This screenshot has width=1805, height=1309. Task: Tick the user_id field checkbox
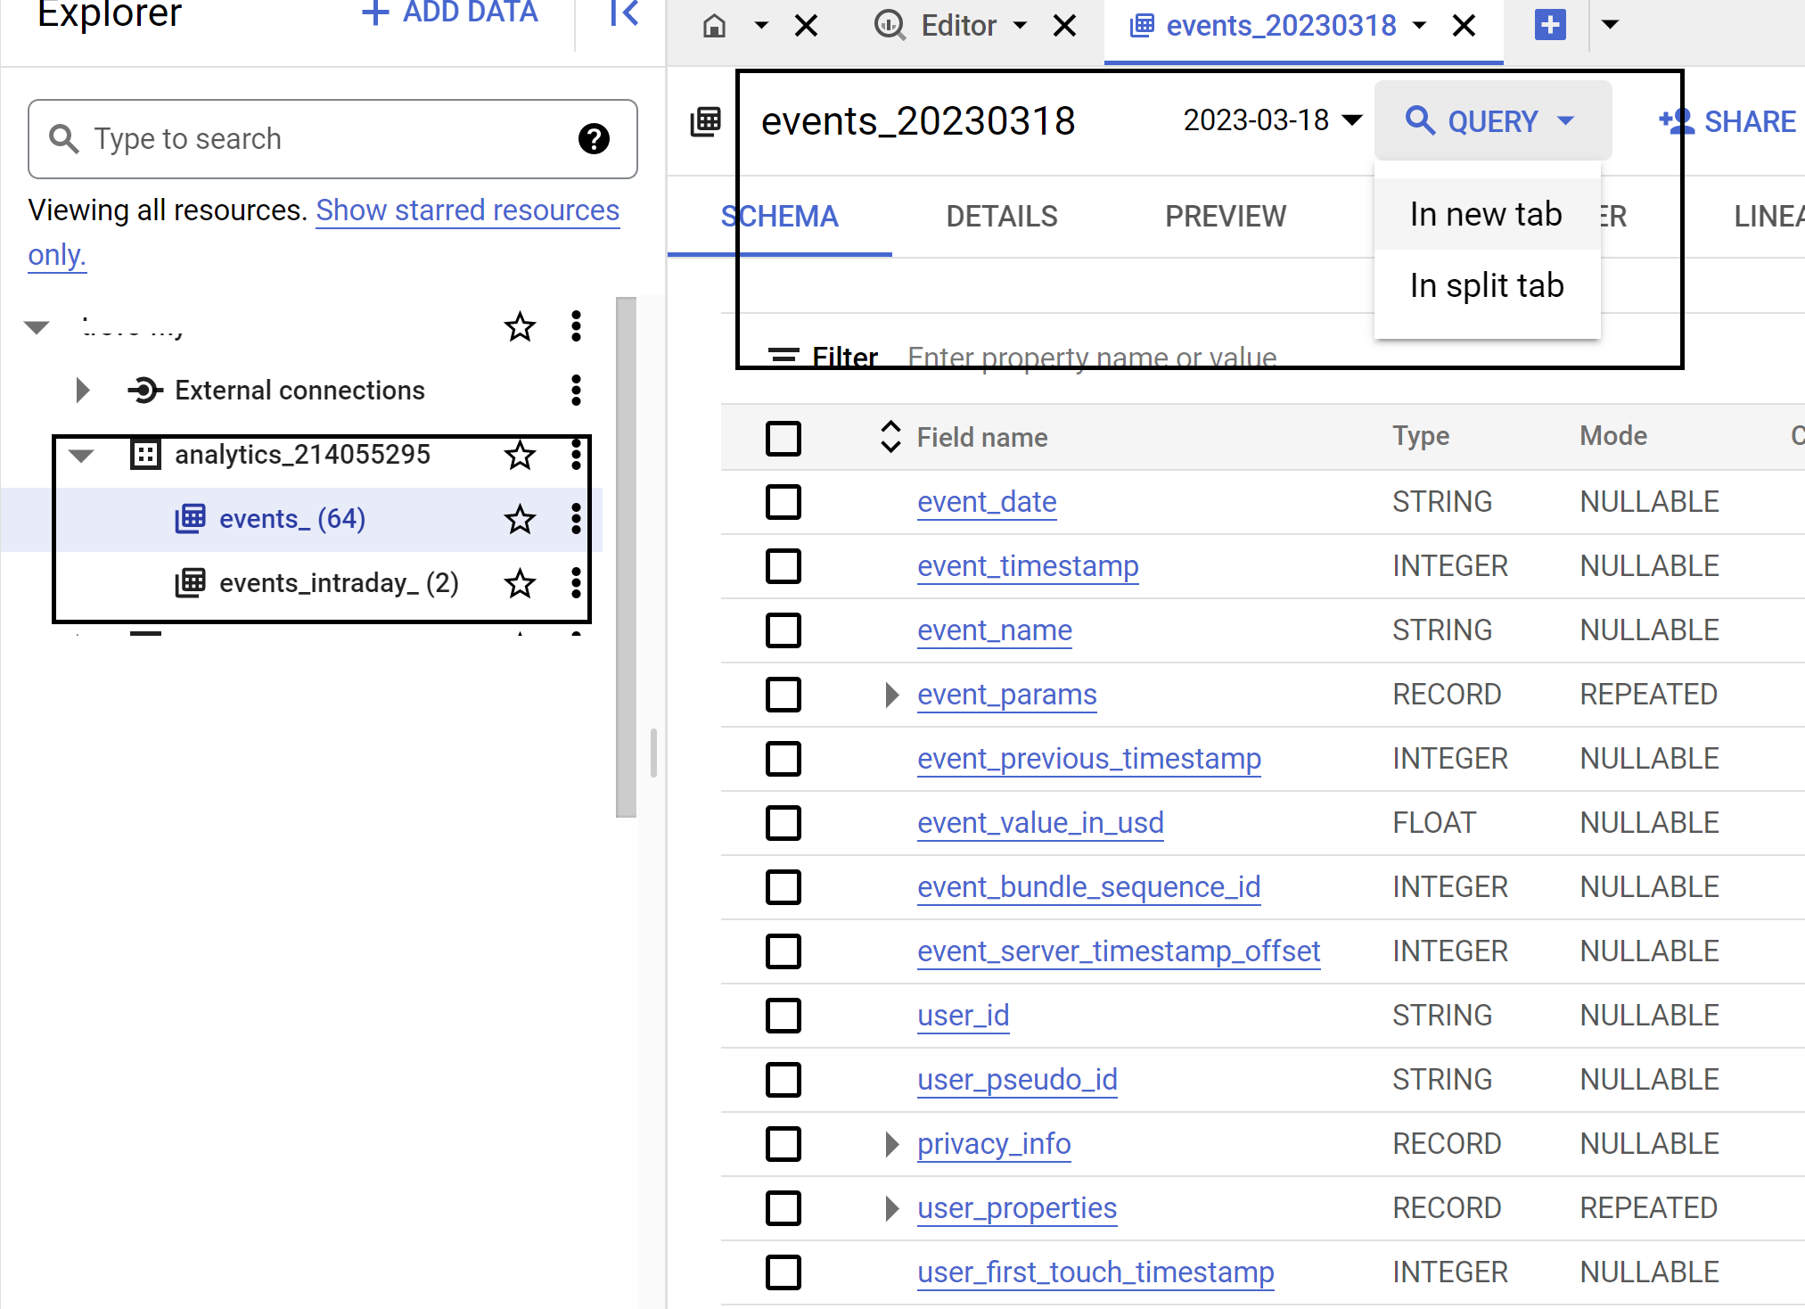pos(784,1016)
